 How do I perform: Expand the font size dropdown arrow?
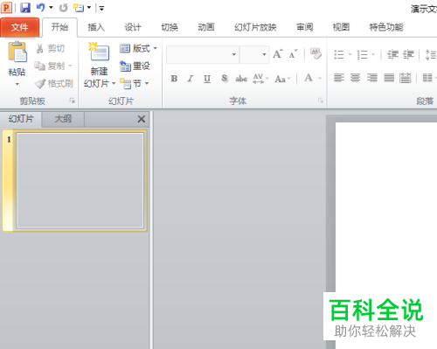[264, 54]
